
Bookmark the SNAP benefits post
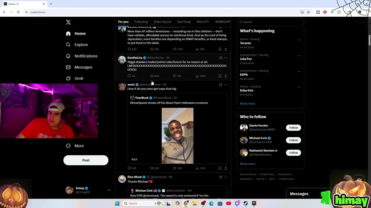click(220, 49)
